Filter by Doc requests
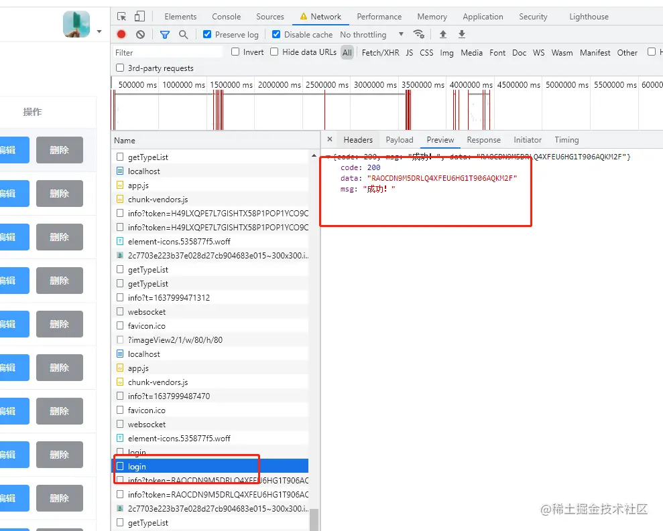This screenshot has width=663, height=531. pyautogui.click(x=519, y=53)
